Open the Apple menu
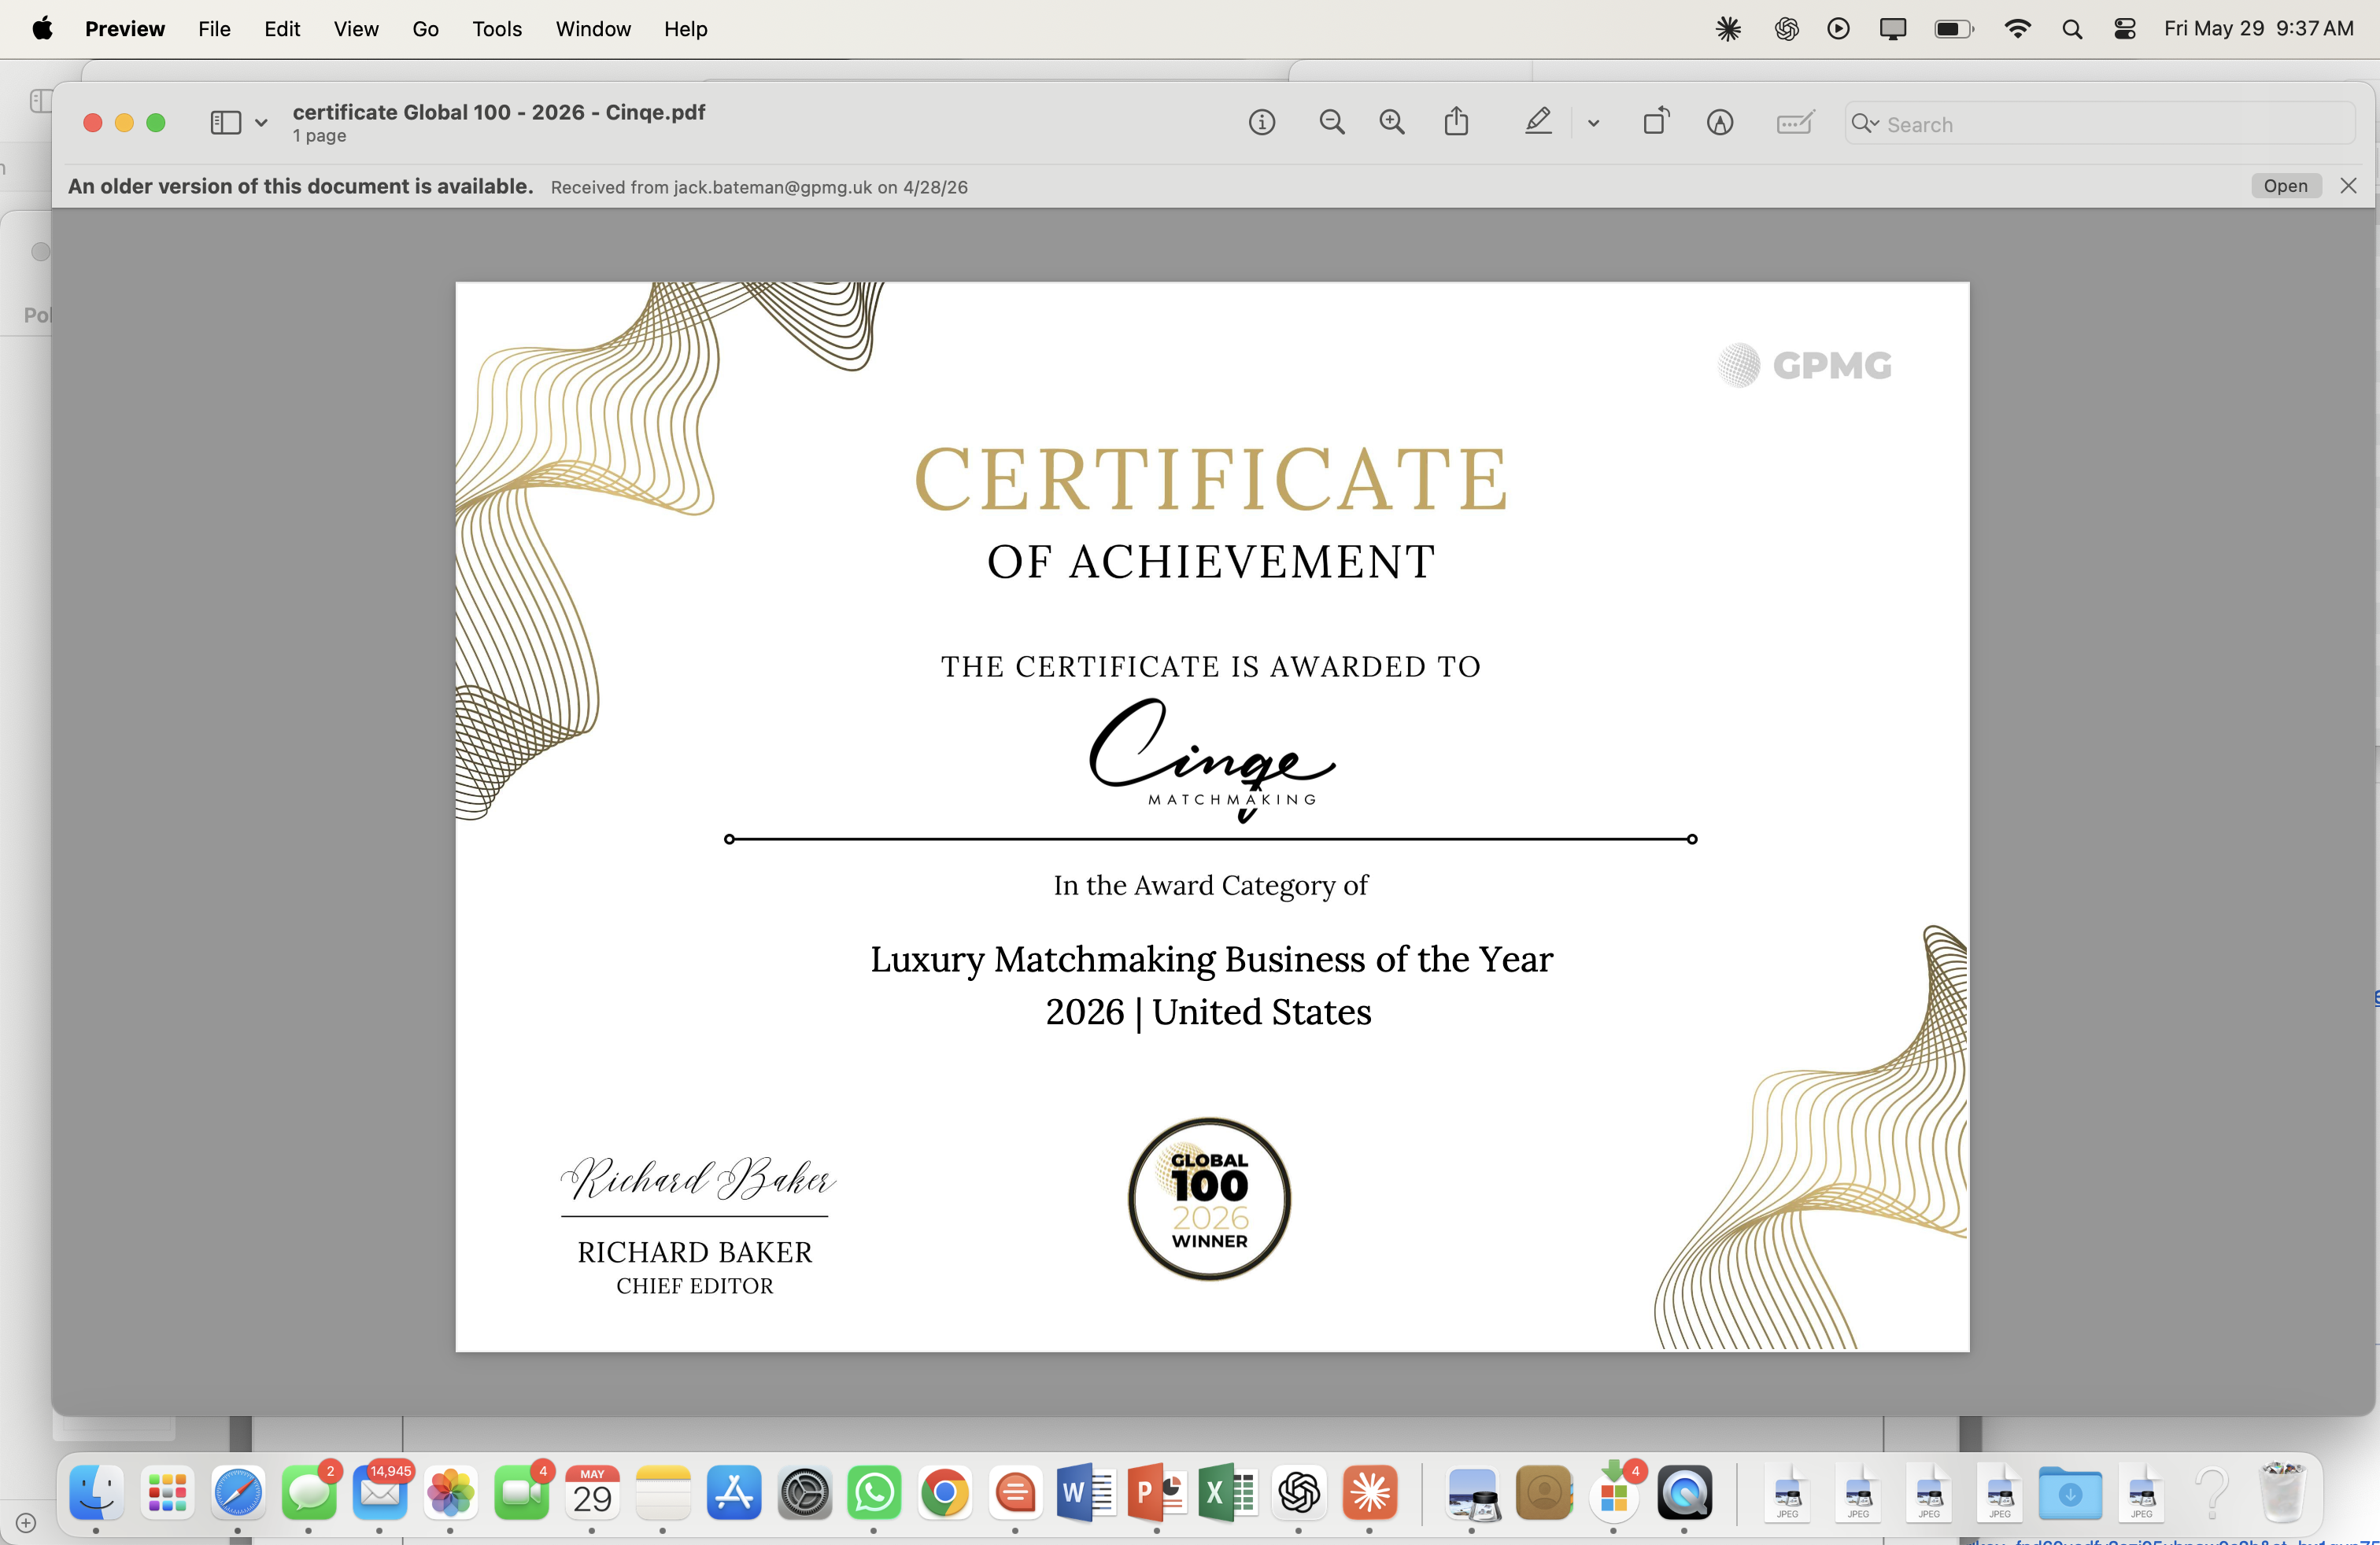The width and height of the screenshot is (2380, 1545). (42, 29)
